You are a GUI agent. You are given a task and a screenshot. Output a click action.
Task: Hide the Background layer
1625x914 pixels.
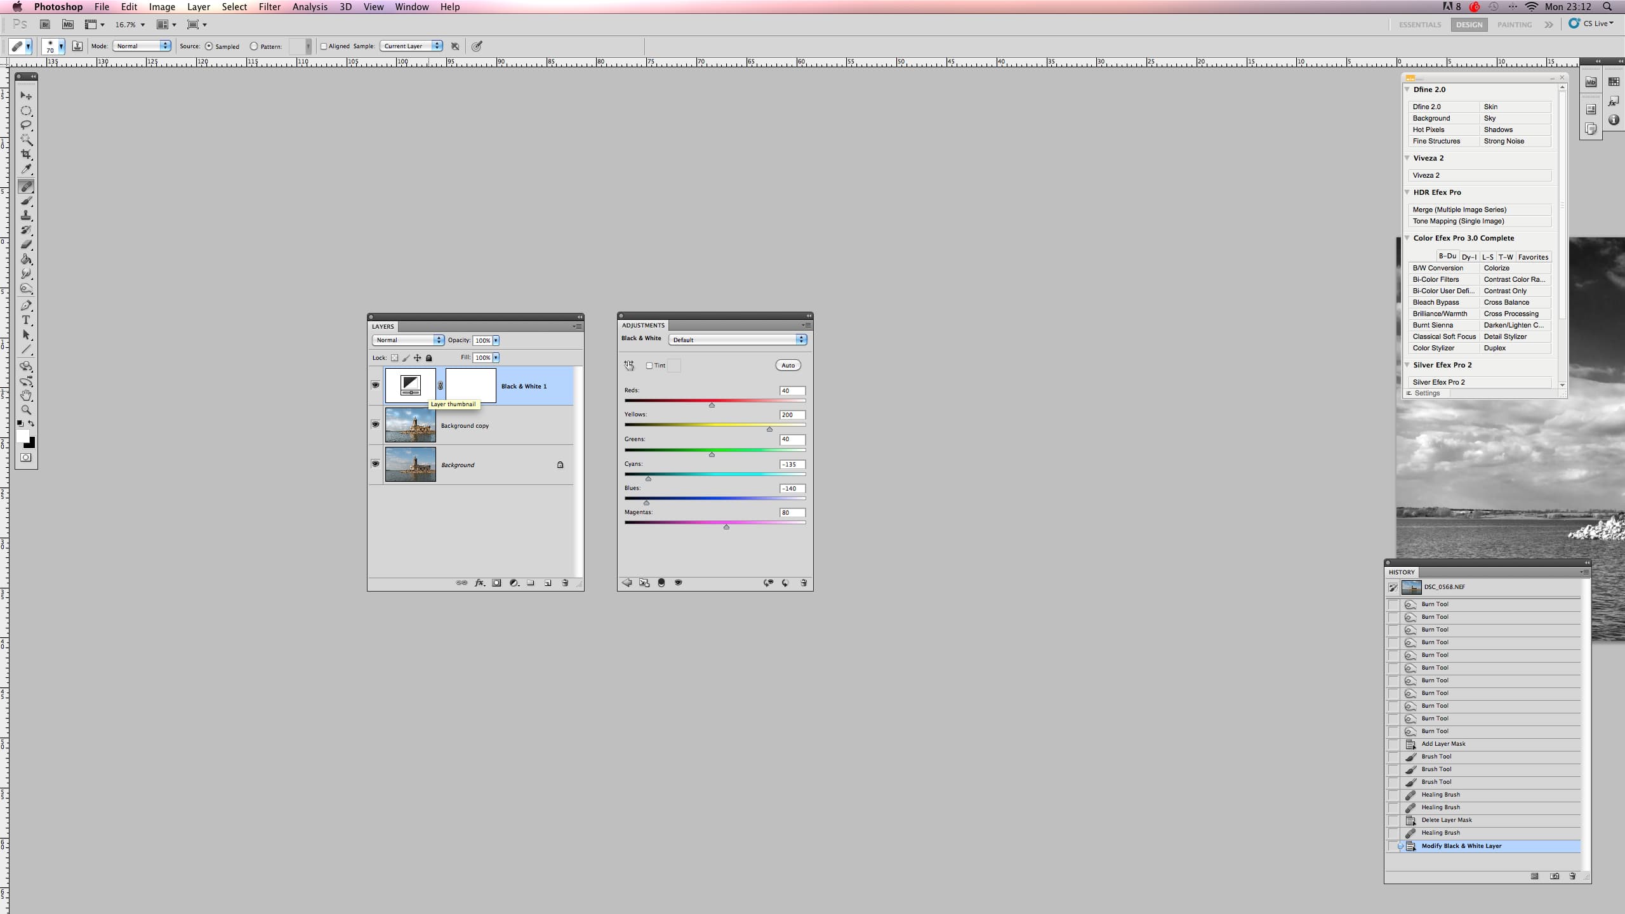coord(375,464)
